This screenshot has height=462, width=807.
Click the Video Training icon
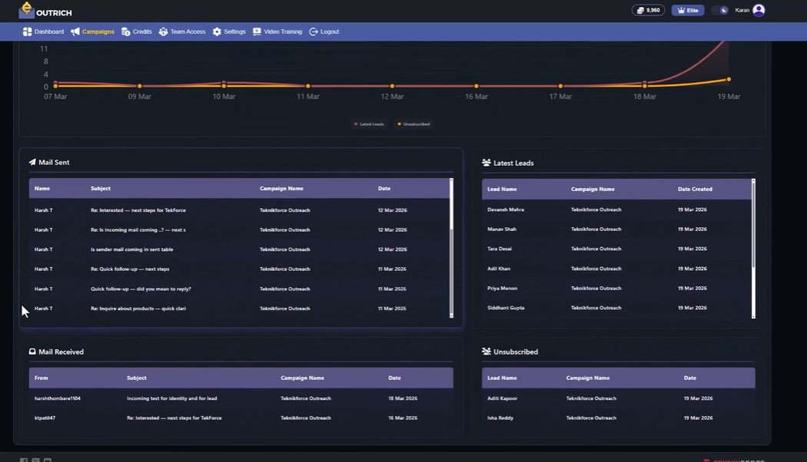click(x=257, y=32)
